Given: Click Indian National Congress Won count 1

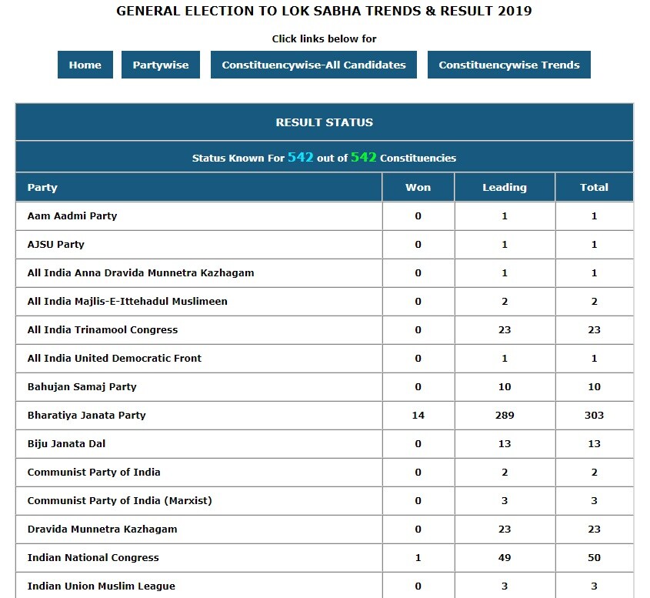Looking at the screenshot, I should tap(418, 558).
